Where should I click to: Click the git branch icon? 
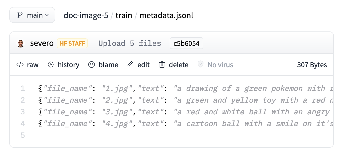coord(20,15)
